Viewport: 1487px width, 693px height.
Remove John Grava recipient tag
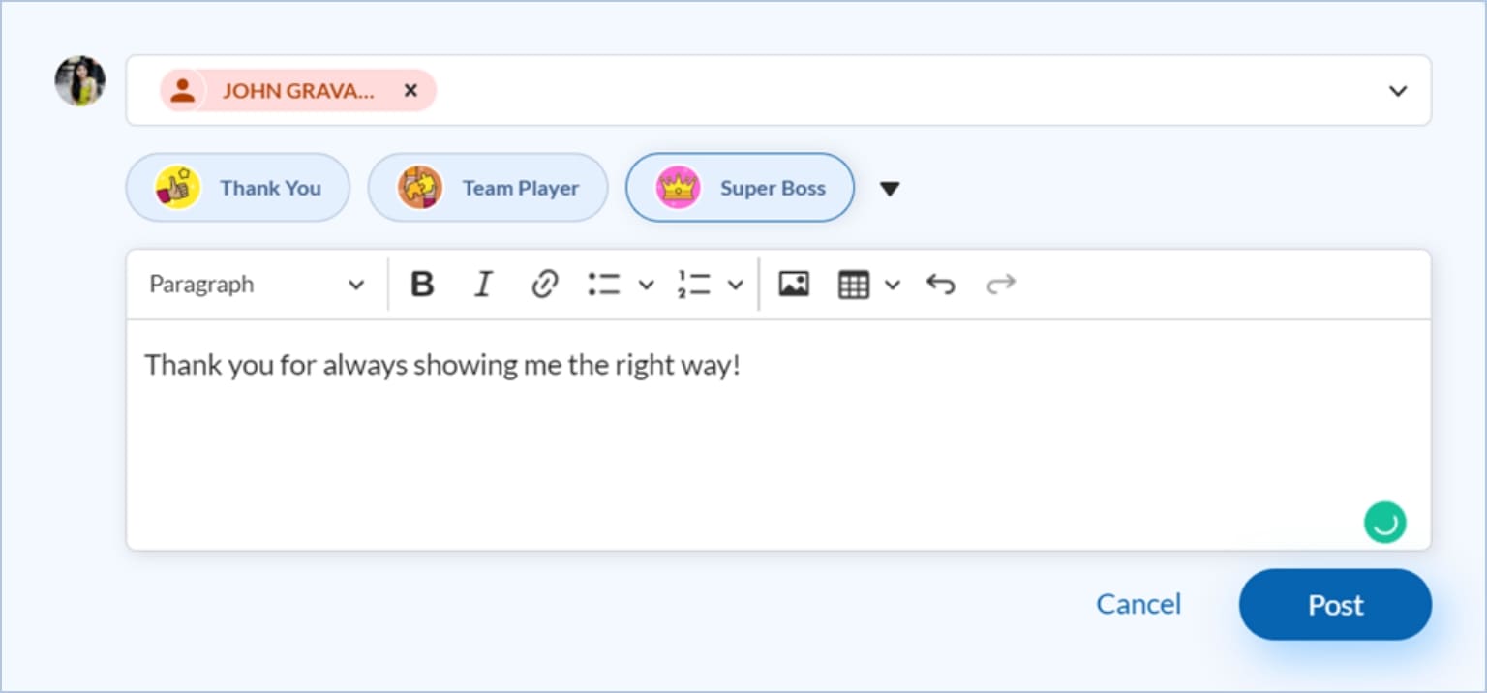[410, 91]
